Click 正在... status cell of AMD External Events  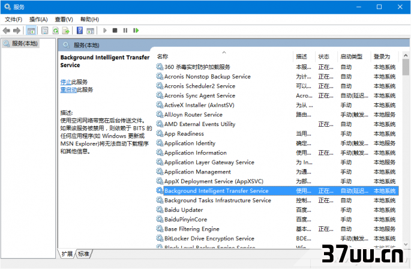click(326, 124)
